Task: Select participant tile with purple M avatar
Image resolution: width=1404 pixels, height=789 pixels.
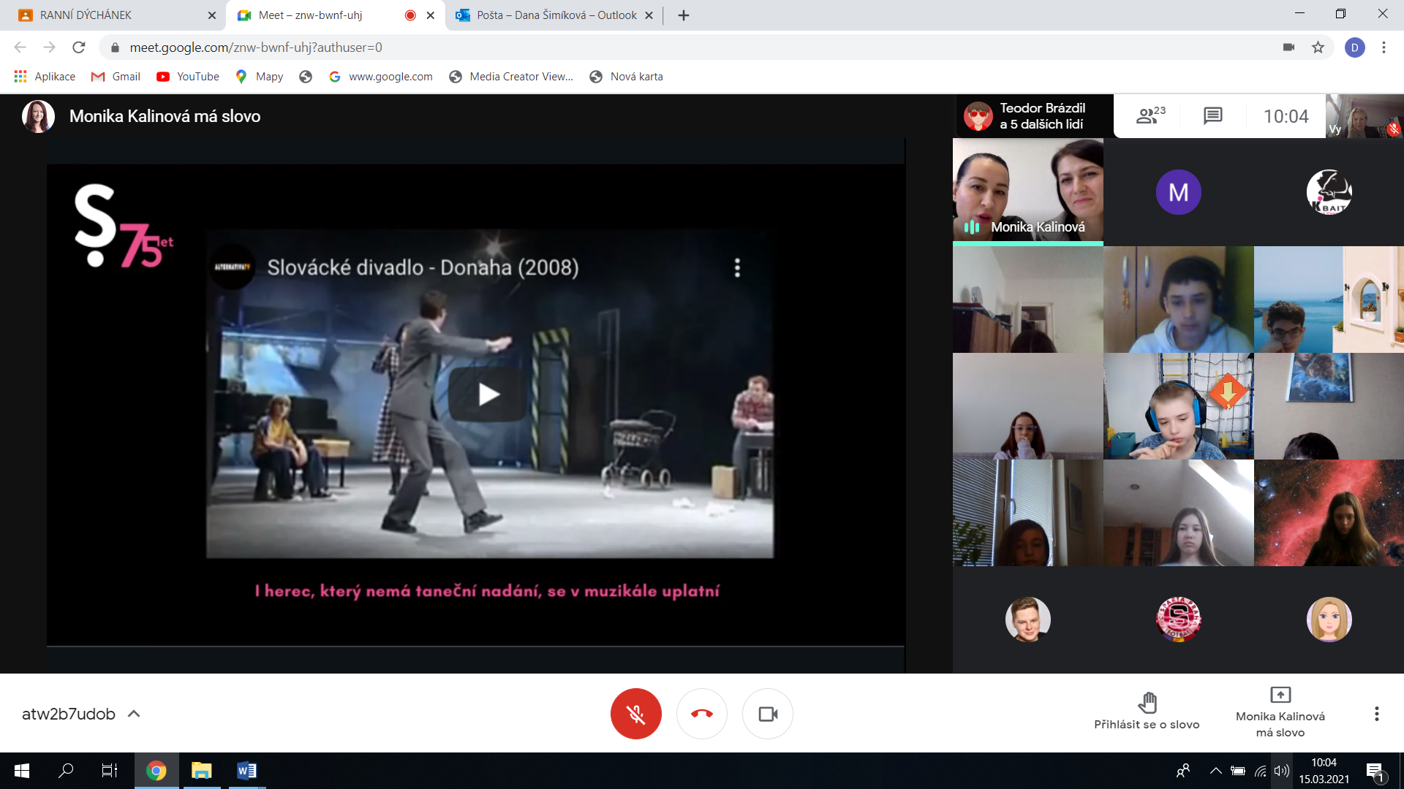Action: coord(1178,191)
